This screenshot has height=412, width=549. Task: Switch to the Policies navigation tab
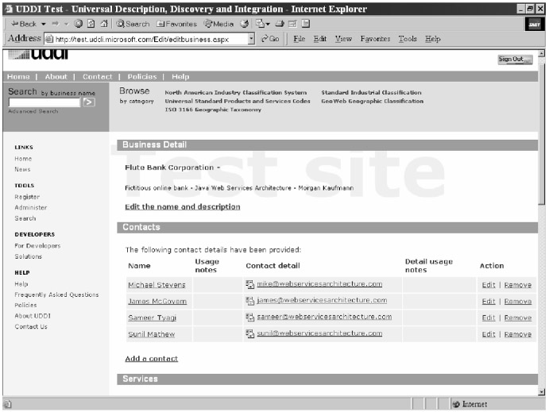click(x=142, y=77)
